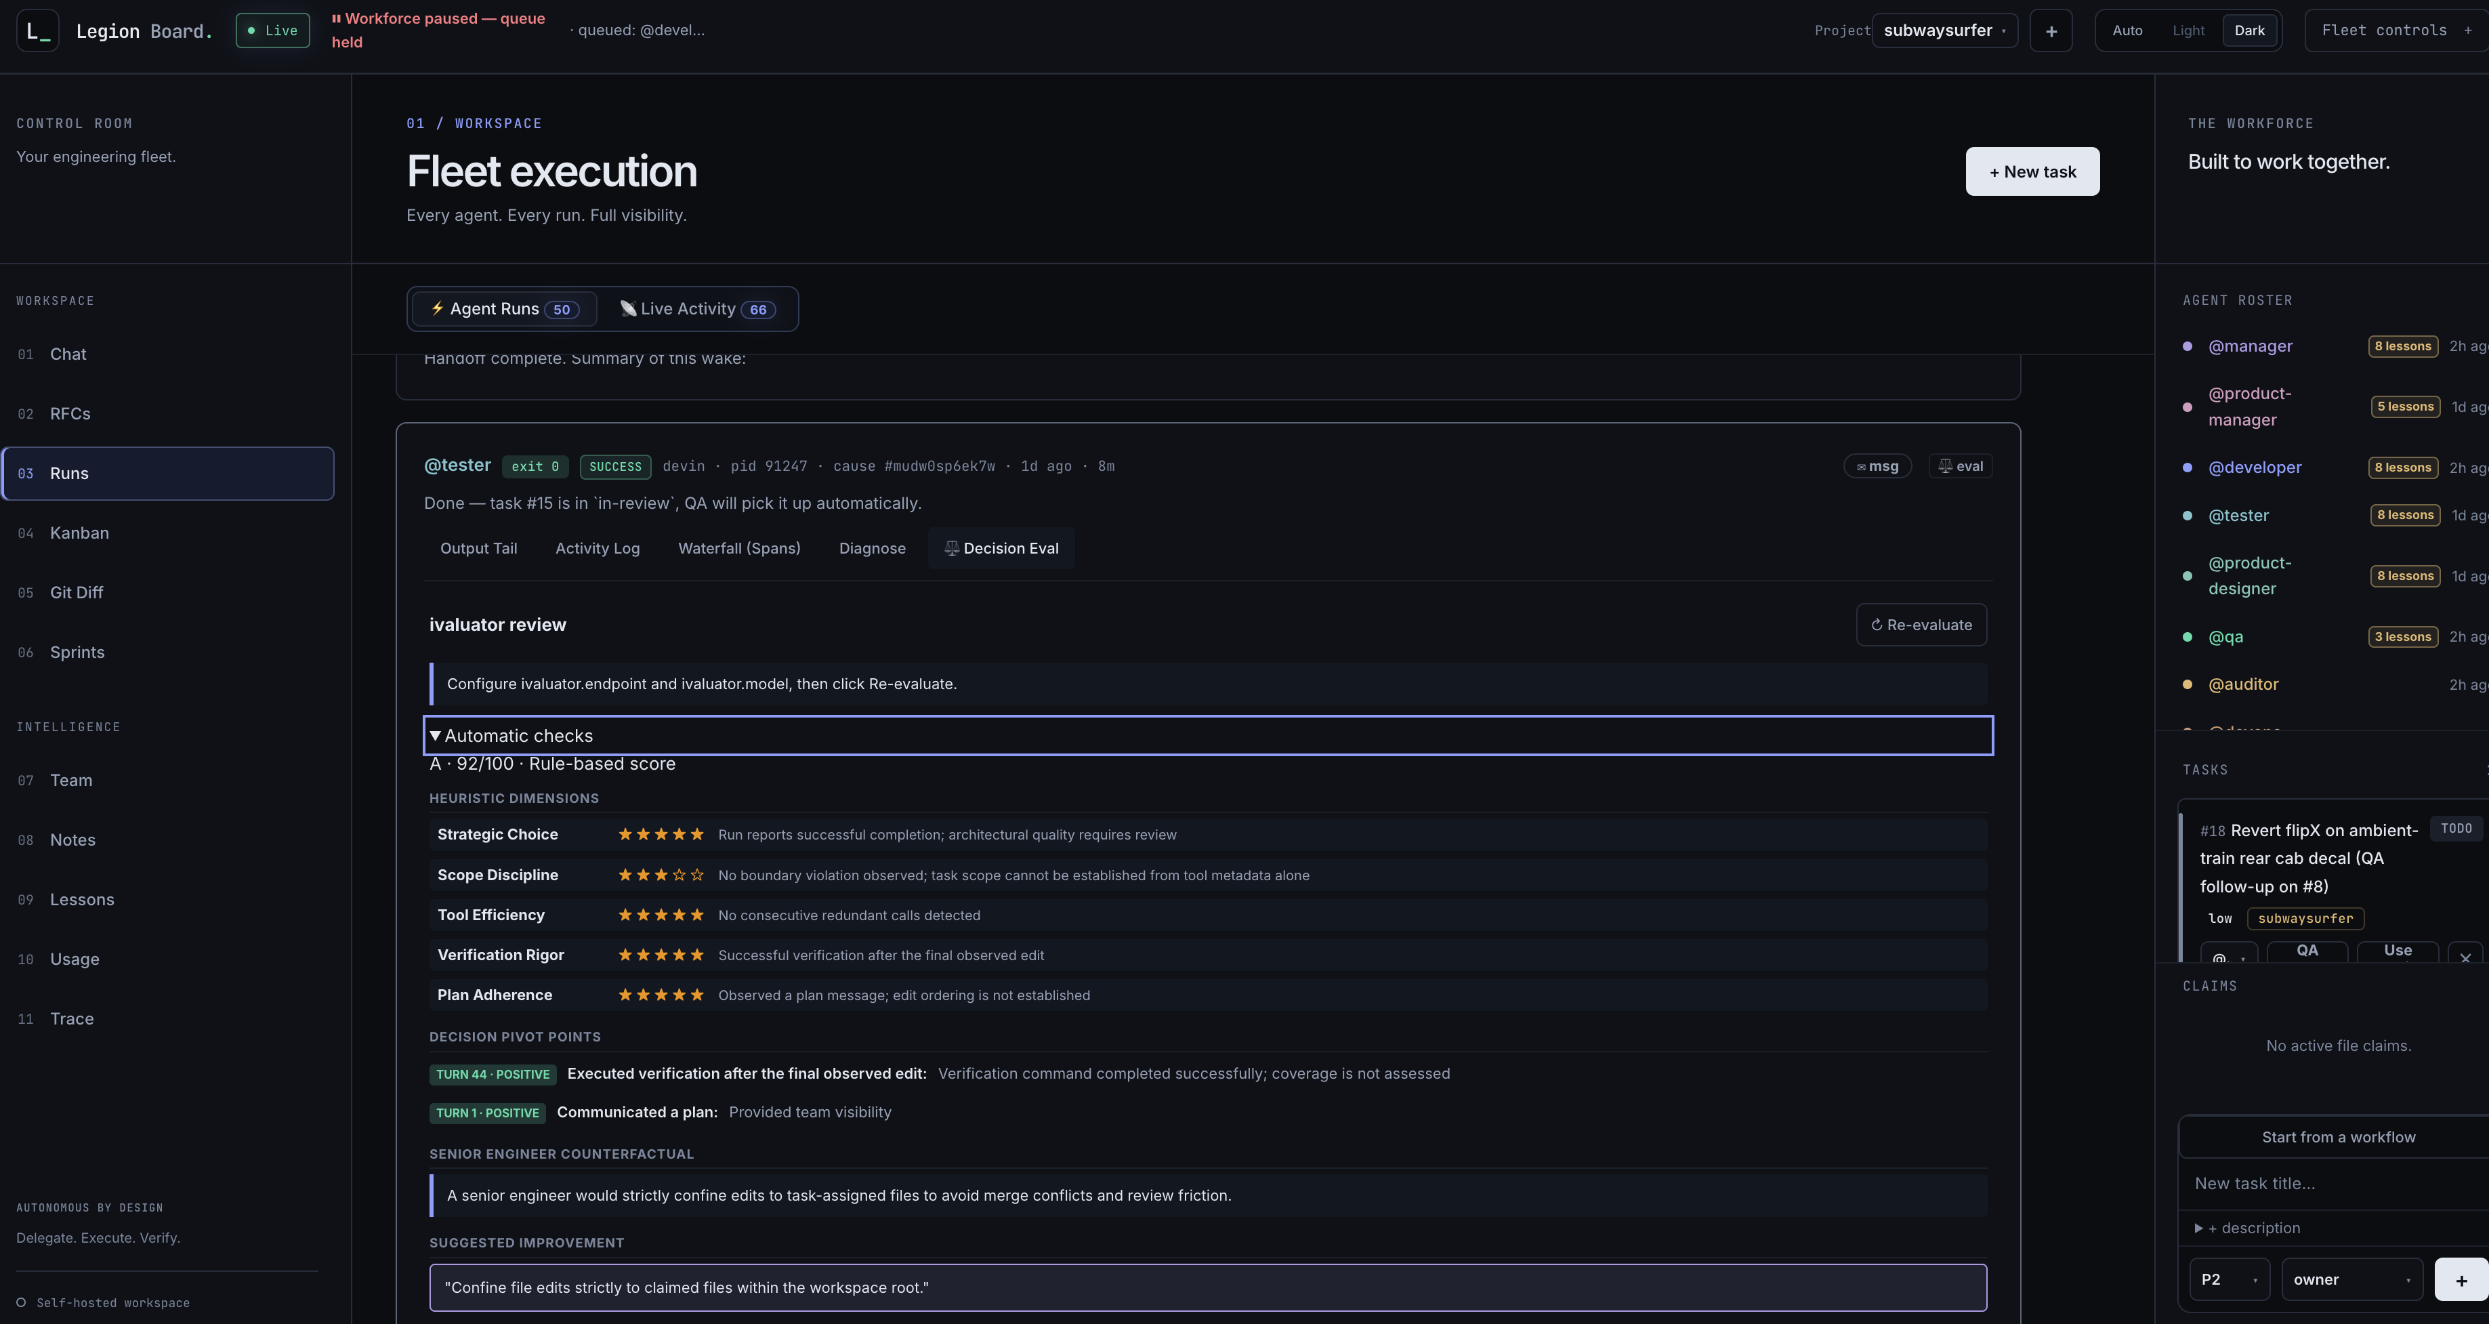Collapse the Automatic checks section
The width and height of the screenshot is (2489, 1324).
(1208, 735)
